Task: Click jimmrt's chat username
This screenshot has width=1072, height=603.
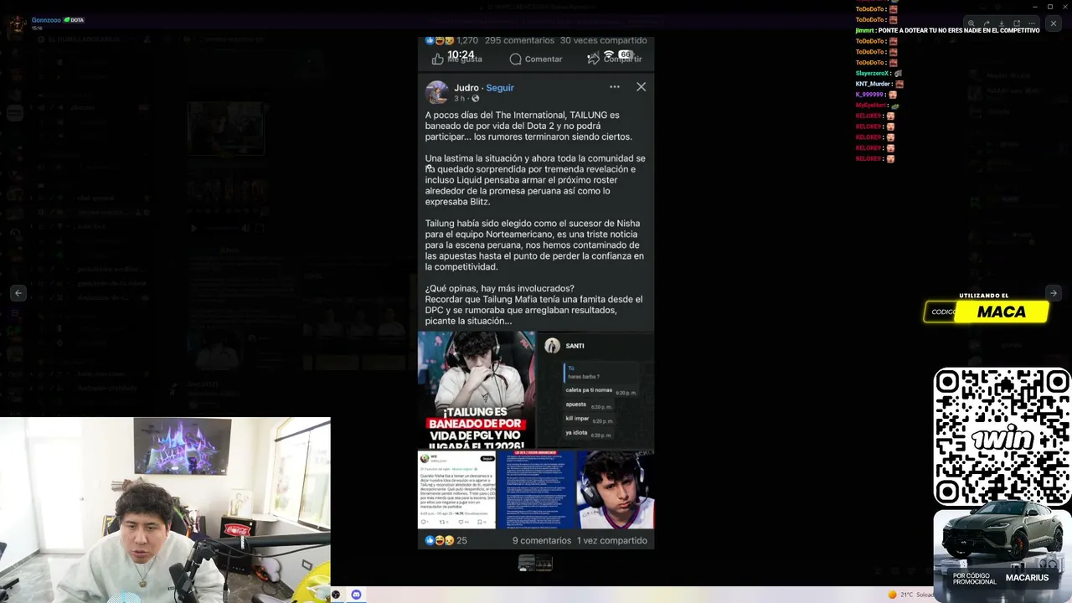Action: click(864, 30)
